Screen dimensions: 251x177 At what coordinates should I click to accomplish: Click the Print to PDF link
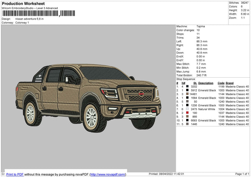[15, 174]
